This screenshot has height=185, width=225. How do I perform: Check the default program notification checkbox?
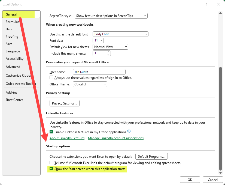51,163
